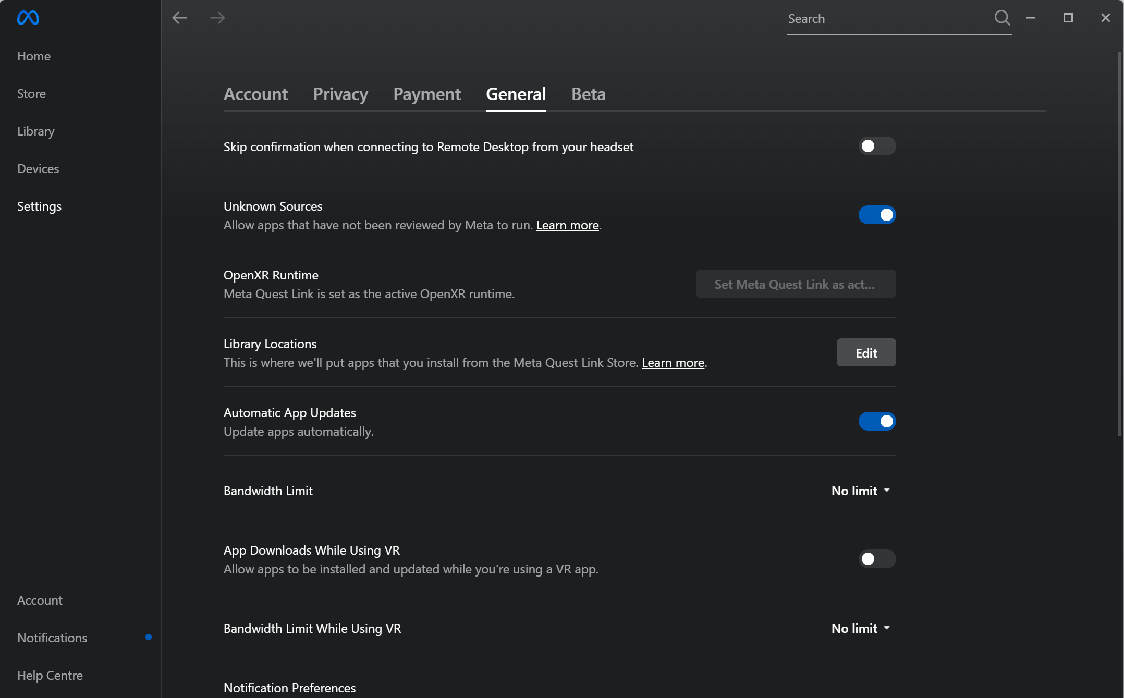
Task: Toggle Skip confirmation for Remote Desktop
Action: [877, 146]
